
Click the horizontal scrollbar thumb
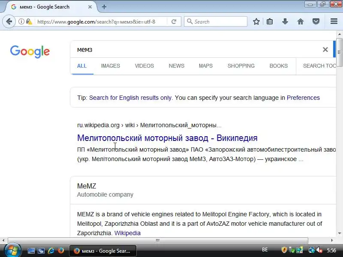pyautogui.click(x=158, y=240)
